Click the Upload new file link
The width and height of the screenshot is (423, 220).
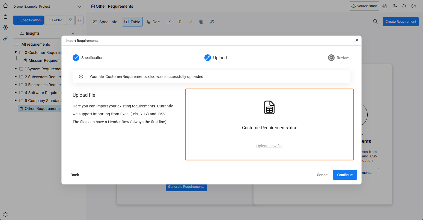[x=269, y=146]
